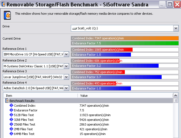
Task: Open the Reference Drive 1 dropdown arrow
Action: click(66, 54)
